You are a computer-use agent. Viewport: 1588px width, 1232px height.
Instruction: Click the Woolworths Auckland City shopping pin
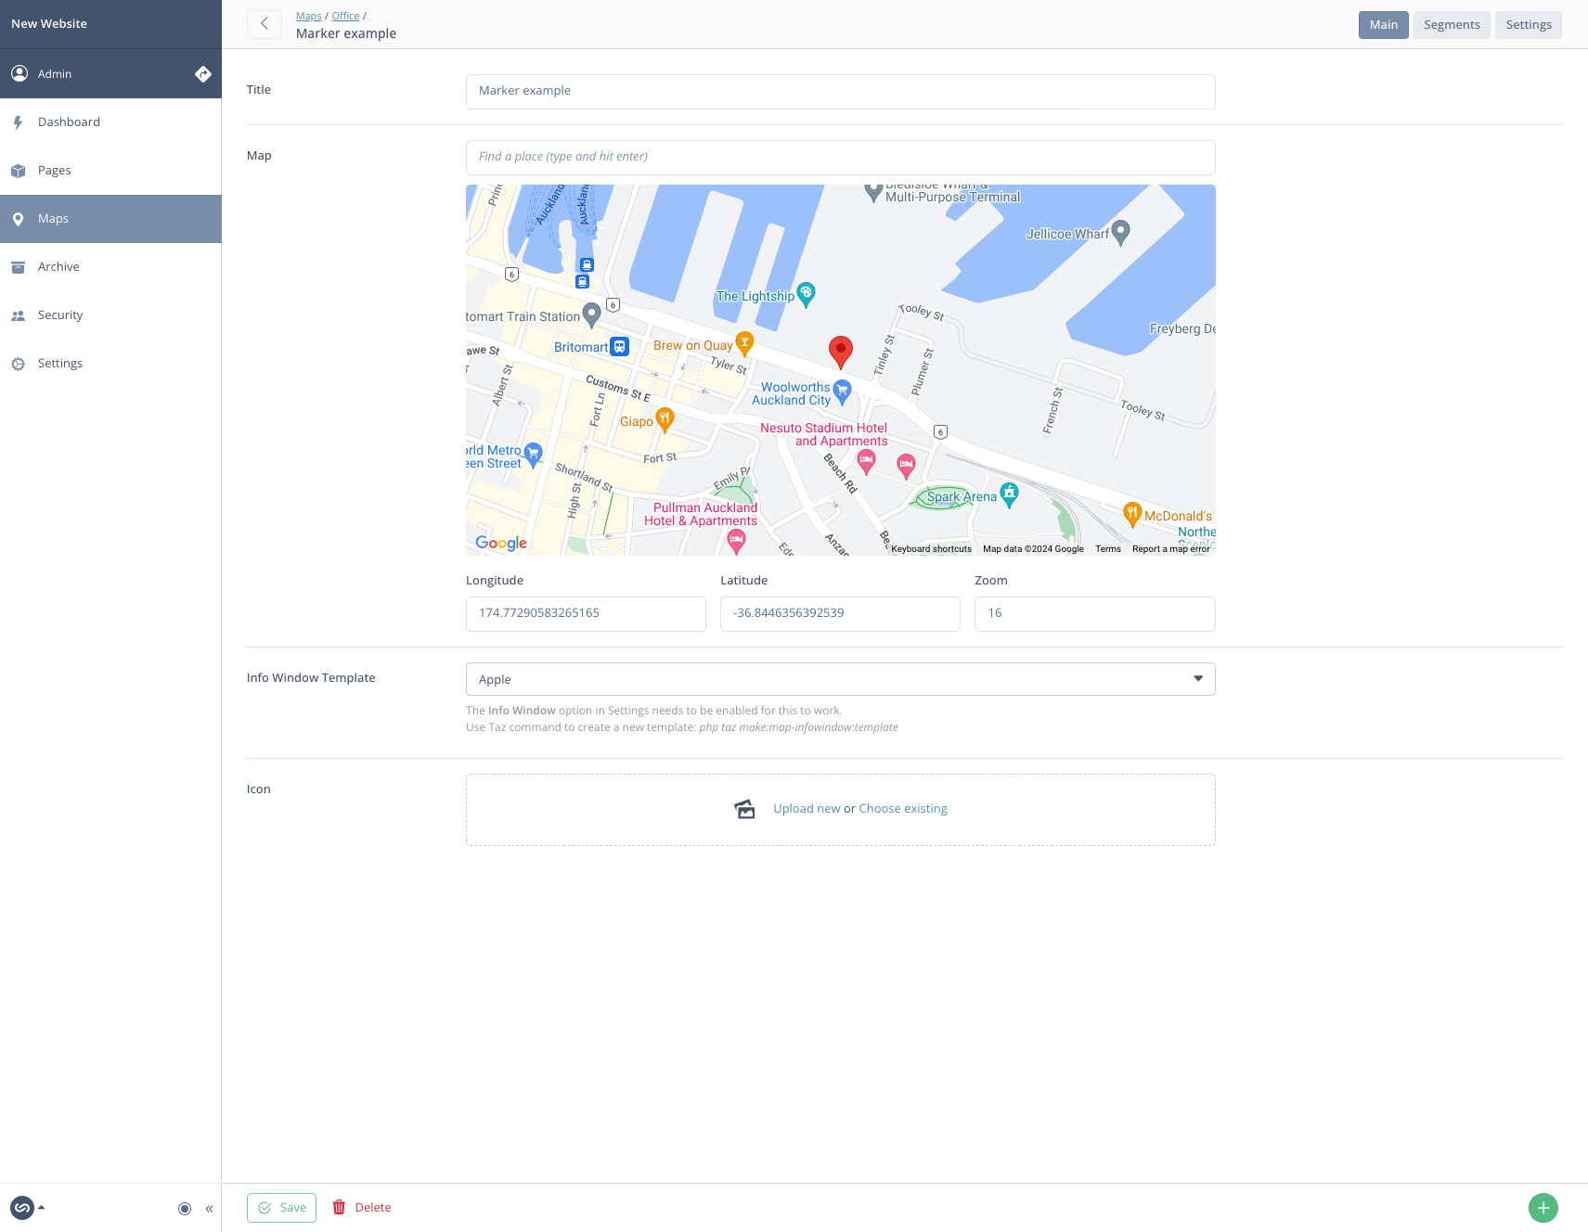tap(842, 391)
